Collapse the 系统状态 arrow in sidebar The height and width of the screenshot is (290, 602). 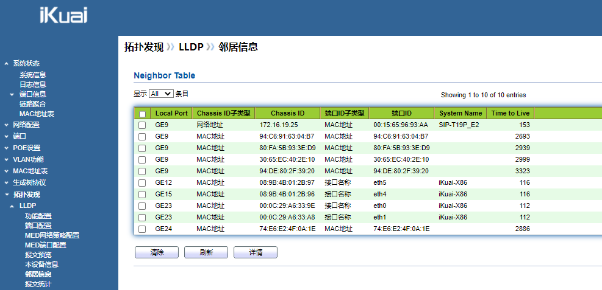click(x=6, y=63)
